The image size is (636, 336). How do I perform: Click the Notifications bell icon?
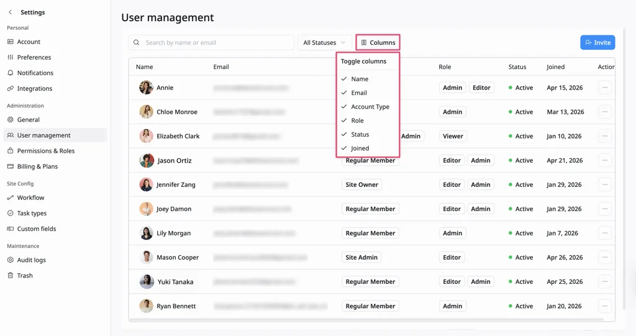(x=11, y=73)
